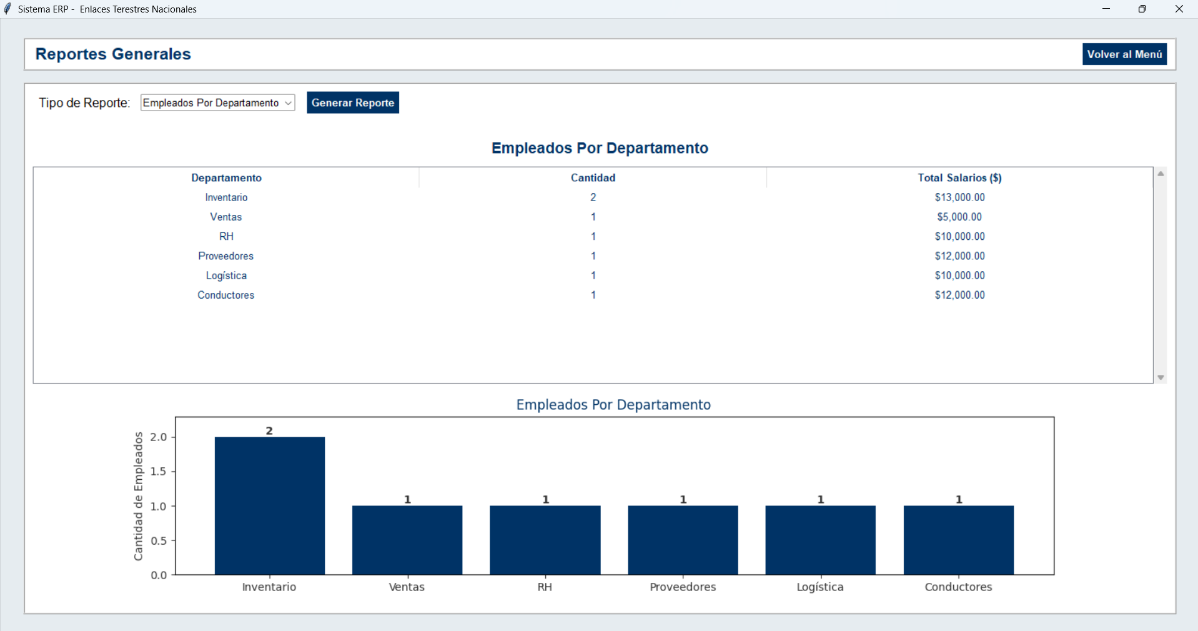The image size is (1198, 631).
Task: Click the Volver al Menú button
Action: [1124, 54]
